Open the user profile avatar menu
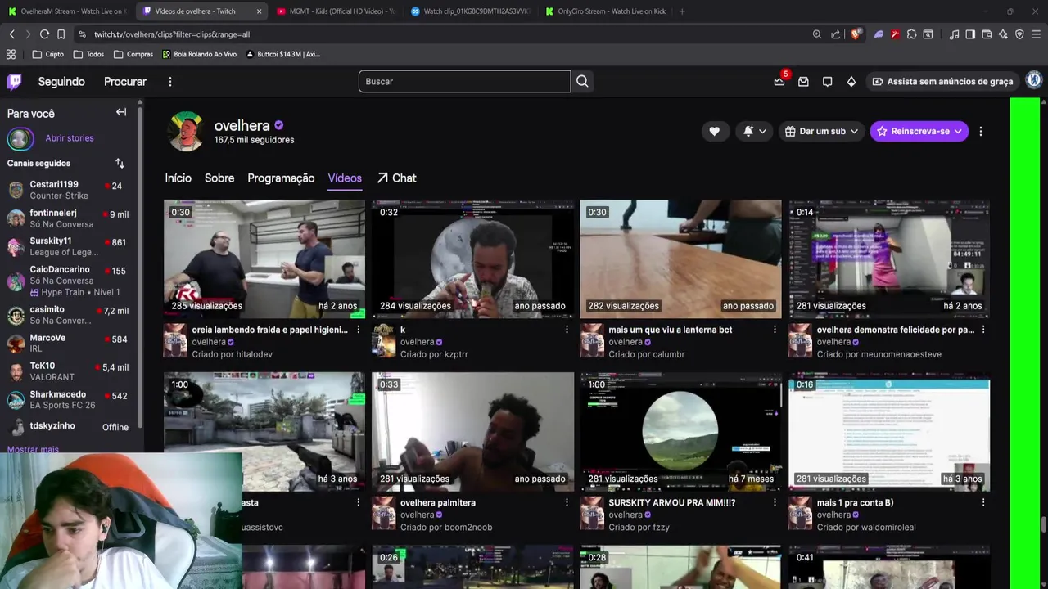Viewport: 1048px width, 589px height. click(x=1034, y=80)
